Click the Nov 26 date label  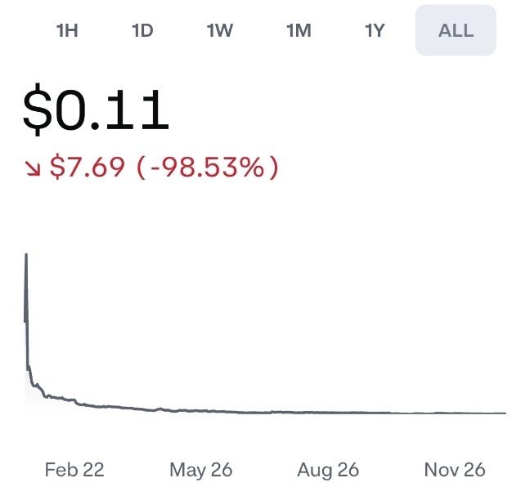455,470
